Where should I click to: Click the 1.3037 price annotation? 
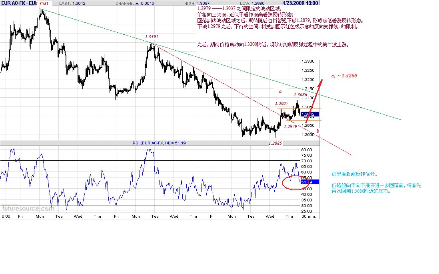point(281,103)
